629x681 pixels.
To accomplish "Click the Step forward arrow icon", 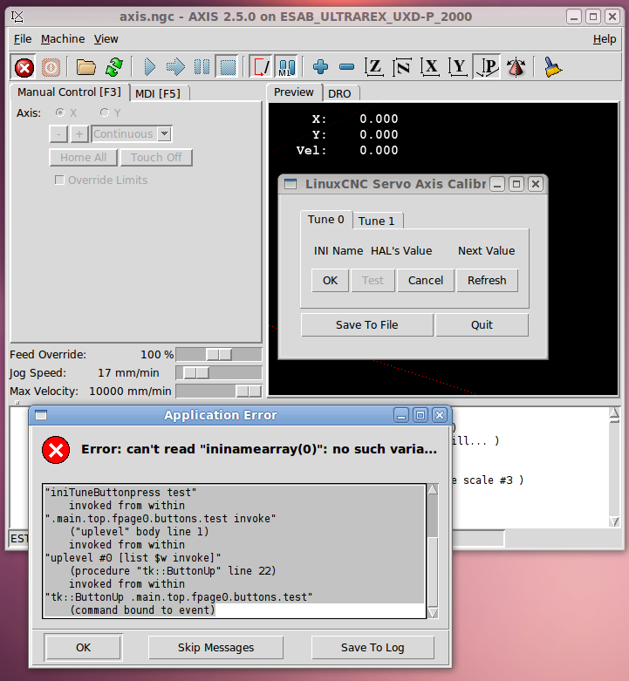I will (x=175, y=67).
